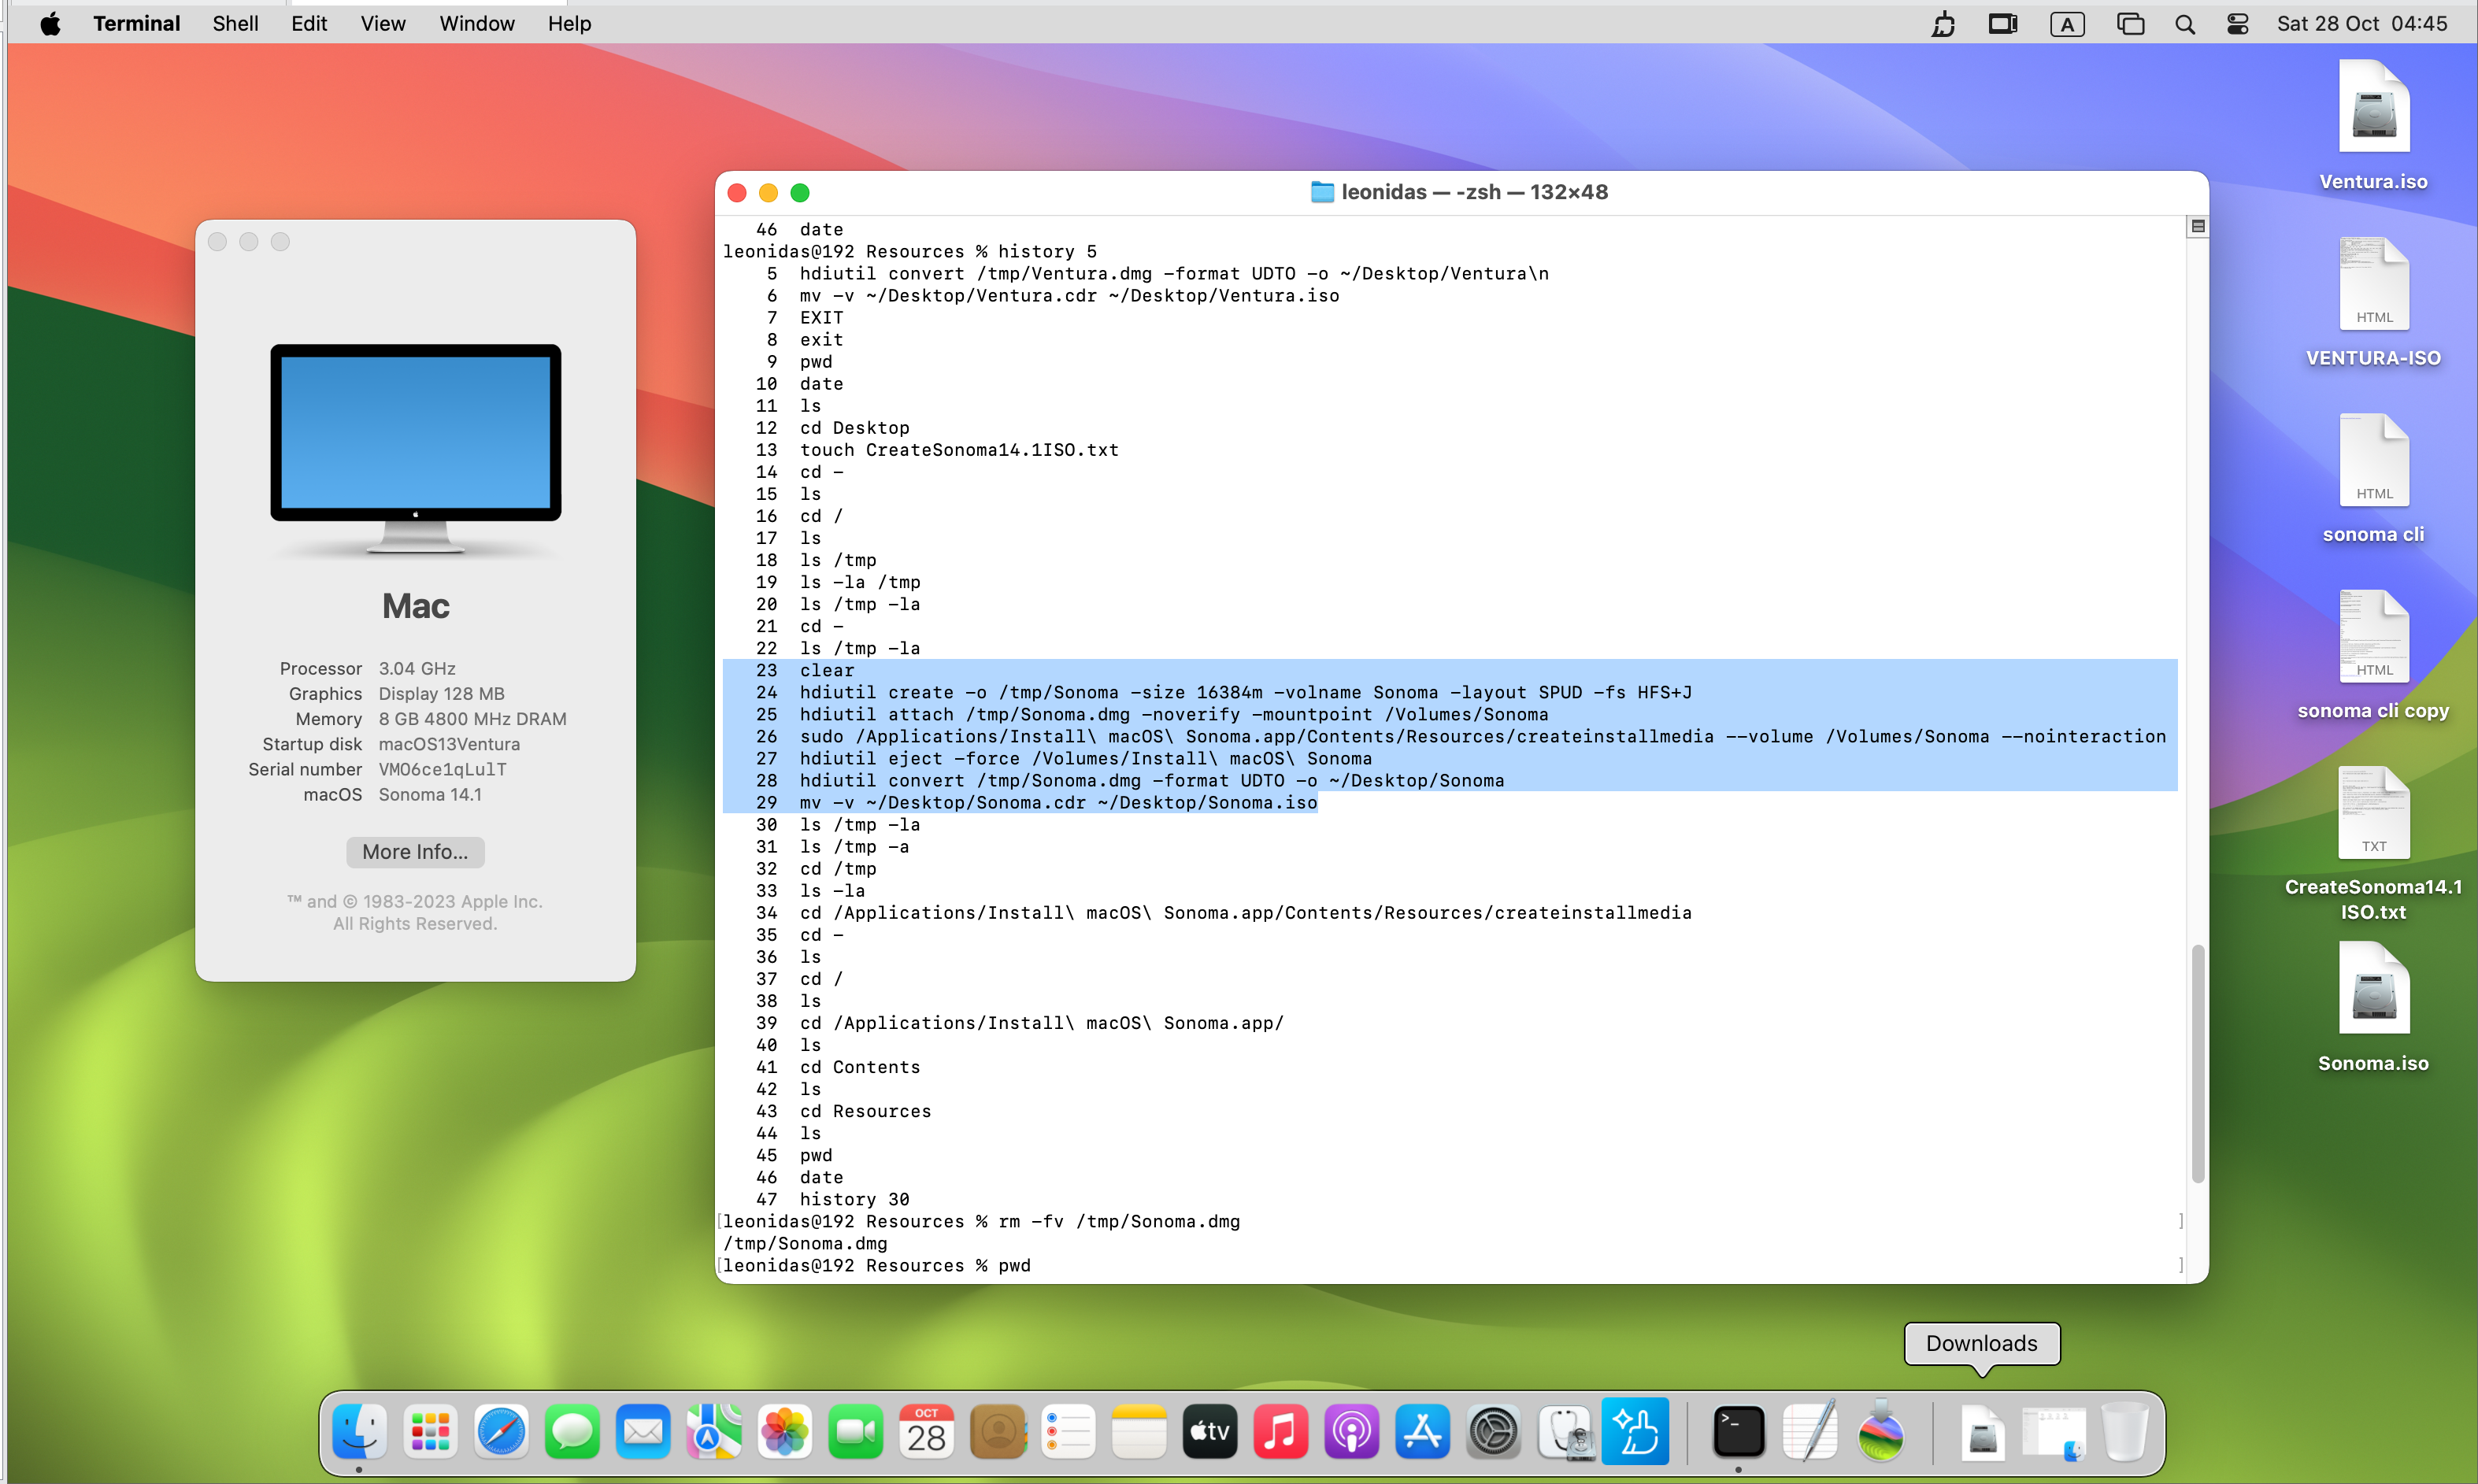Select CreateSonoma14.1ISO.txt on the desktop
This screenshot has height=1484, width=2478.
click(2373, 843)
